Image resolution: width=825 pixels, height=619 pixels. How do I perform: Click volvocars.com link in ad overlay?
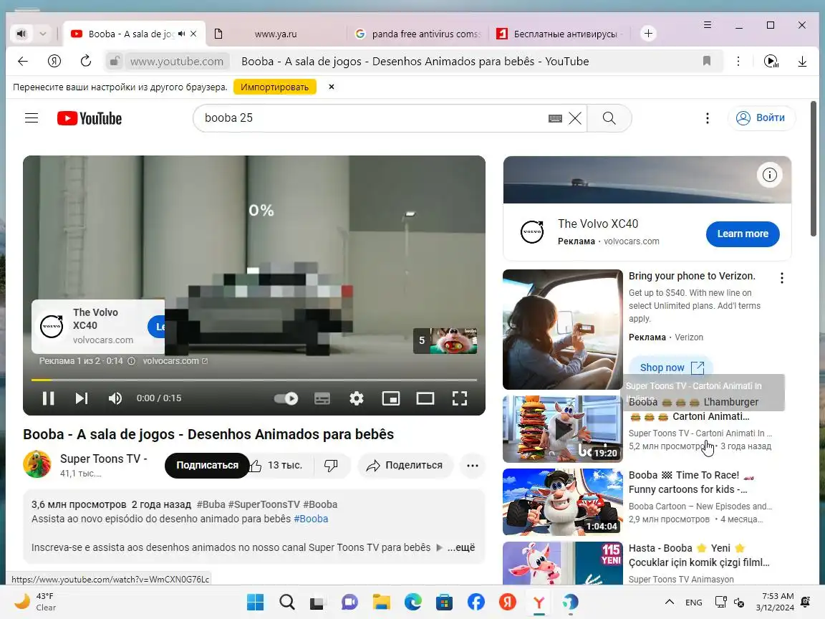coord(175,361)
